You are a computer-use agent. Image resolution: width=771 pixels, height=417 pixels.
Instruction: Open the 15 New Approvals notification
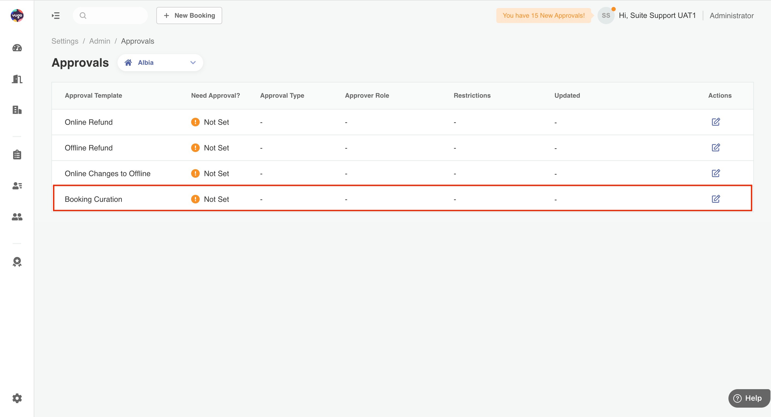[x=543, y=16]
